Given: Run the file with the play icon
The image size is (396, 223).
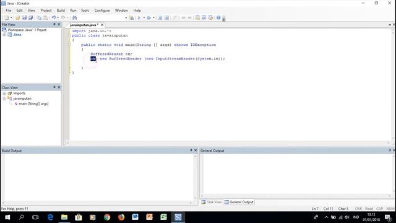Looking at the screenshot, I should coord(139,18).
